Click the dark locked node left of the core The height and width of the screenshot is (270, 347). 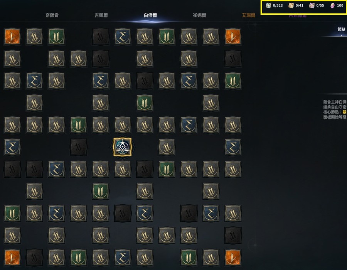coord(78,147)
